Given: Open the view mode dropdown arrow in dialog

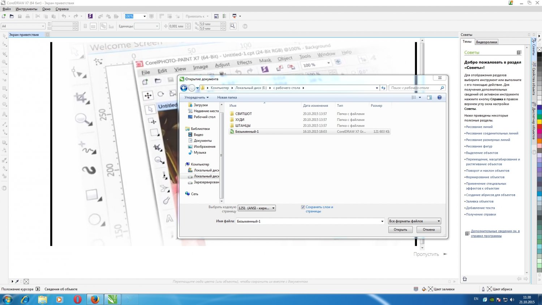Looking at the screenshot, I should coord(420,97).
